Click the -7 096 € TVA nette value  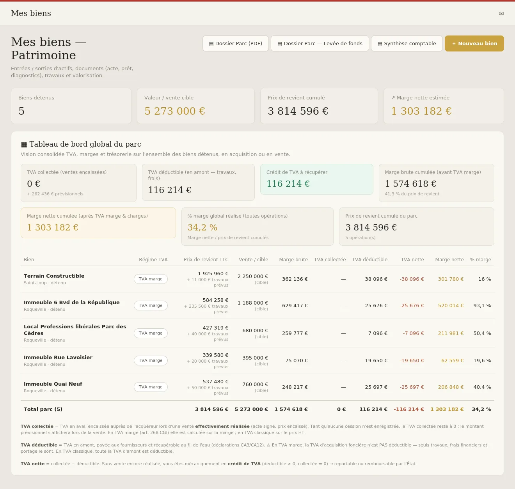click(414, 333)
